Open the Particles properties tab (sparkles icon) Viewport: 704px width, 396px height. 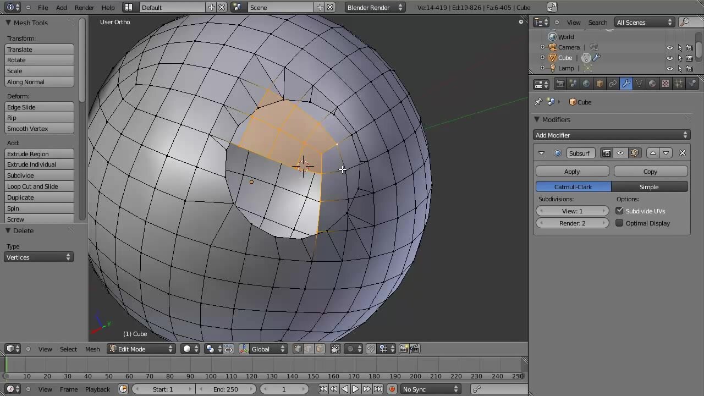click(x=679, y=84)
